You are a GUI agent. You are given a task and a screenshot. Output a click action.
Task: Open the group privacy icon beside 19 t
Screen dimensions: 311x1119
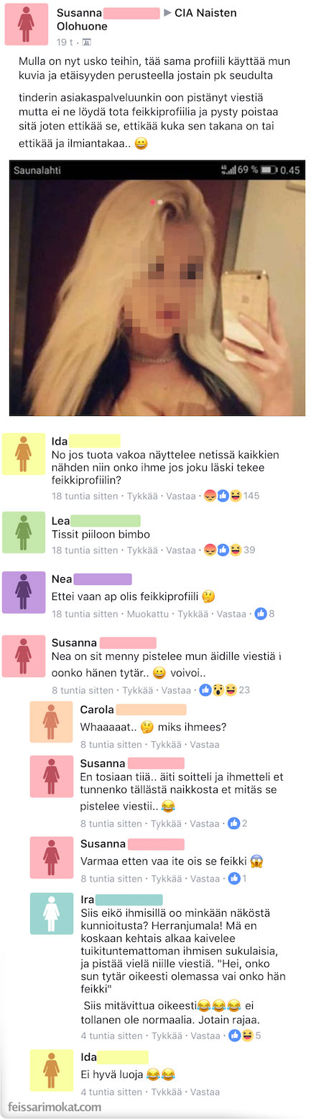pyautogui.click(x=87, y=42)
